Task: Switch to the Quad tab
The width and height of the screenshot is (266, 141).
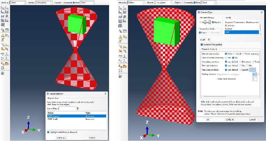Action: [203, 39]
